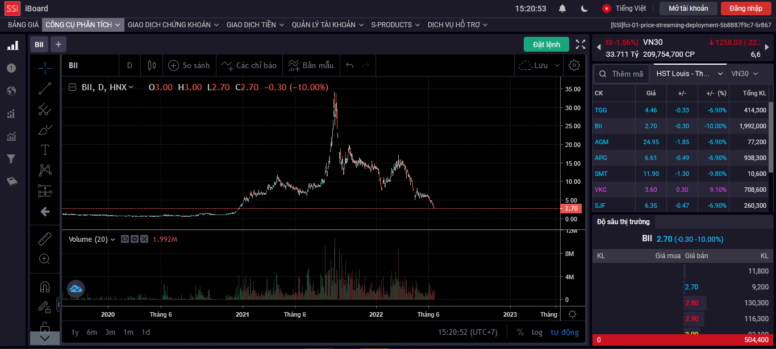
Task: Open the So sánh compare symbols tool
Action: [189, 65]
